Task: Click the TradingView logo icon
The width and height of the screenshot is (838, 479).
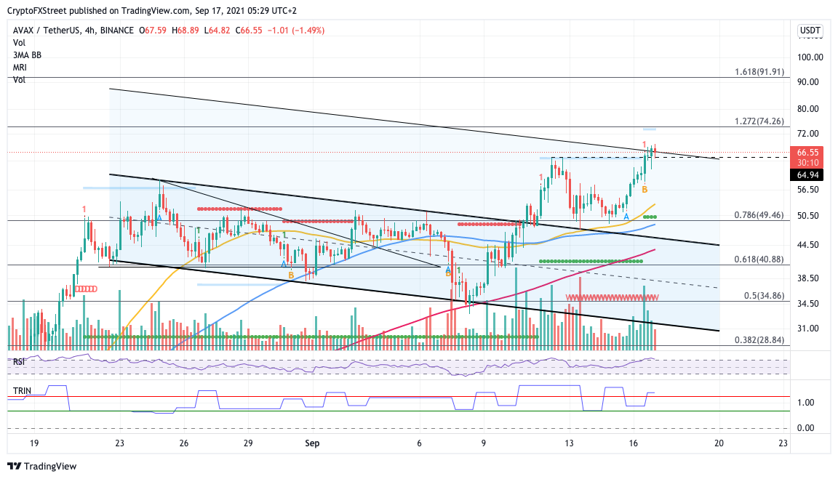Action: click(15, 466)
